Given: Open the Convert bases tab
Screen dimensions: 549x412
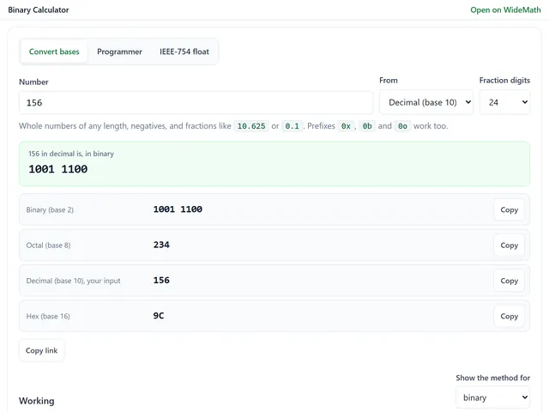Looking at the screenshot, I should [54, 51].
